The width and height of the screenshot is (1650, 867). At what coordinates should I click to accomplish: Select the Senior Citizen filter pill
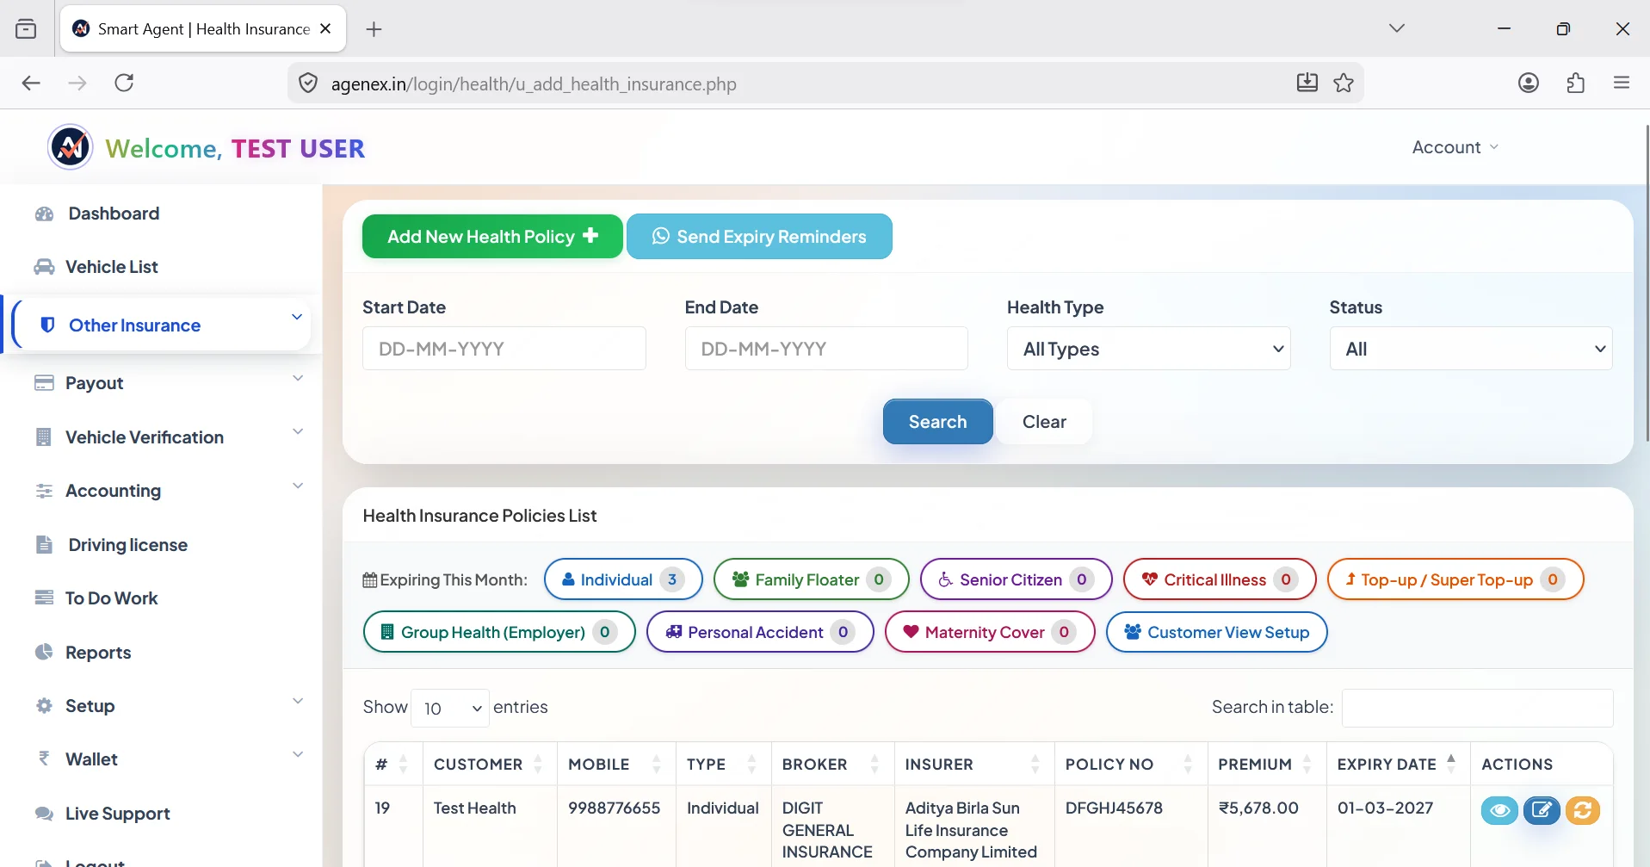[1016, 579]
